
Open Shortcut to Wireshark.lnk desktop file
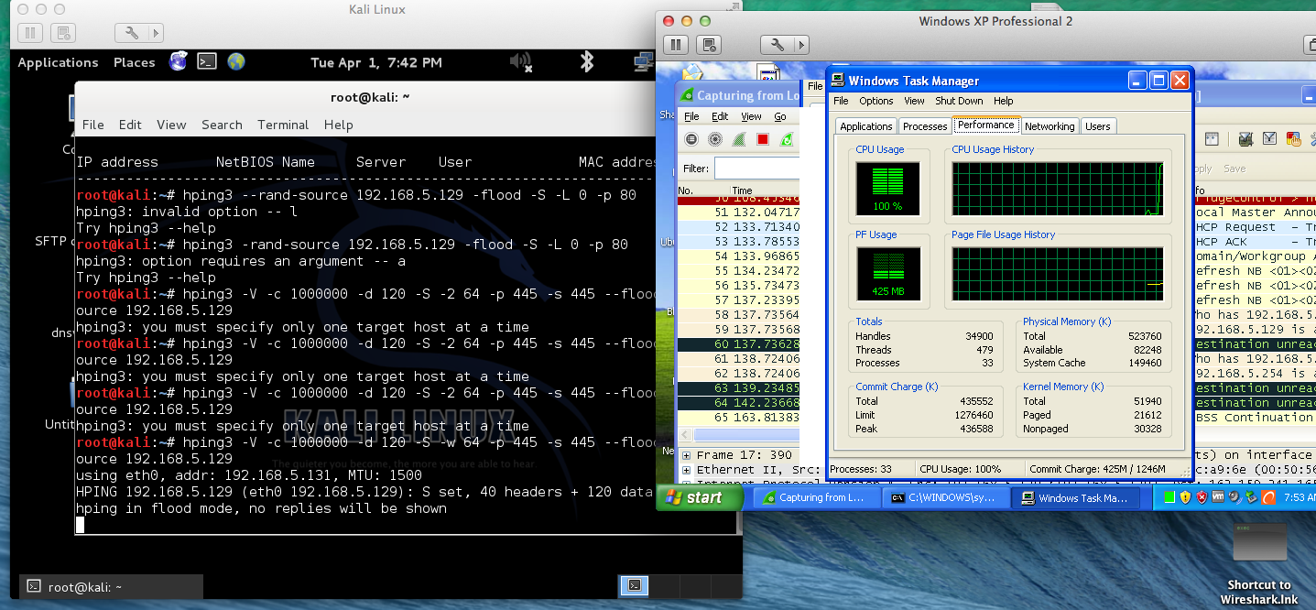[1259, 563]
